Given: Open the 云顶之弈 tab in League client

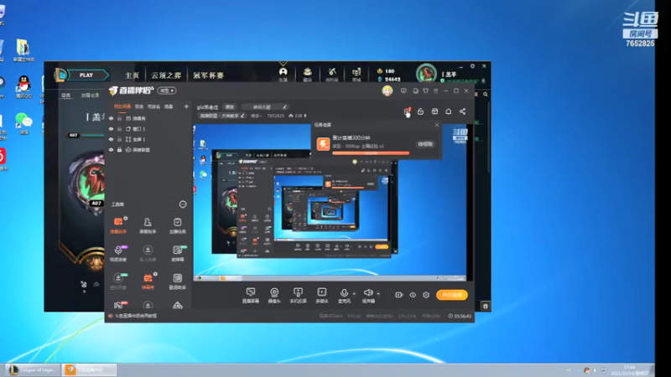Looking at the screenshot, I should tap(166, 75).
